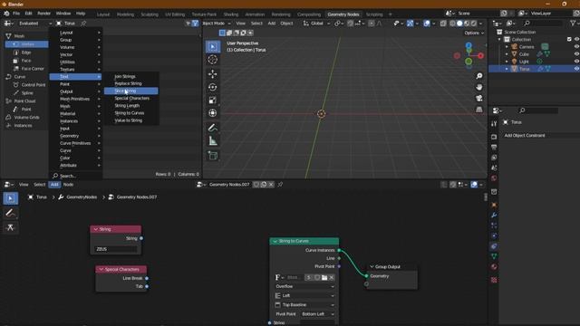The height and width of the screenshot is (326, 580).
Task: Collapse the Group Output node
Action: click(372, 267)
